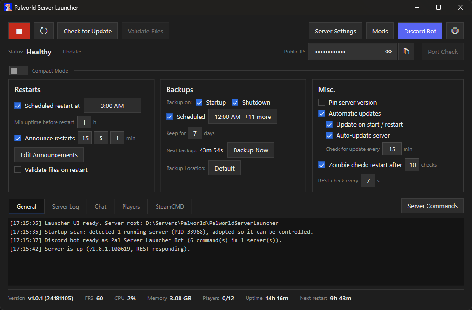Copy public IP with the clipboard icon
This screenshot has height=310, width=472.
click(x=406, y=52)
